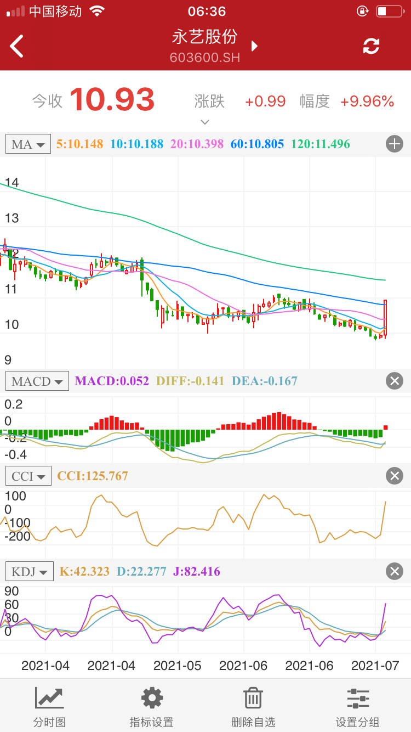Dismiss the KDJ indicator panel

pyautogui.click(x=394, y=571)
